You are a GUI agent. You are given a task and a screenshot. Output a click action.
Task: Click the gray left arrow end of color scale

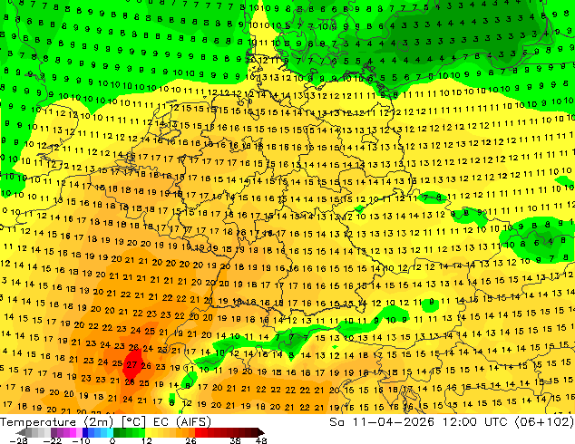(x=20, y=432)
